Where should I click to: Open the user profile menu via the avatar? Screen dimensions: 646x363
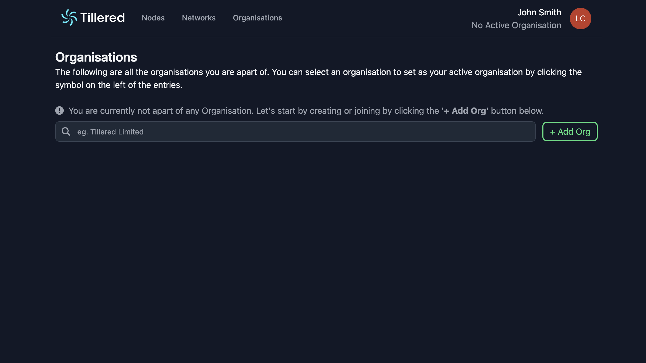tap(580, 18)
